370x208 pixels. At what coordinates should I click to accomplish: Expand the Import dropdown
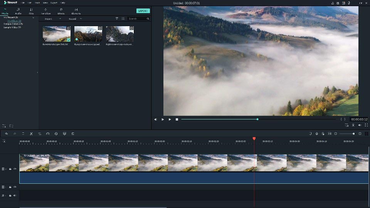[x=60, y=18]
